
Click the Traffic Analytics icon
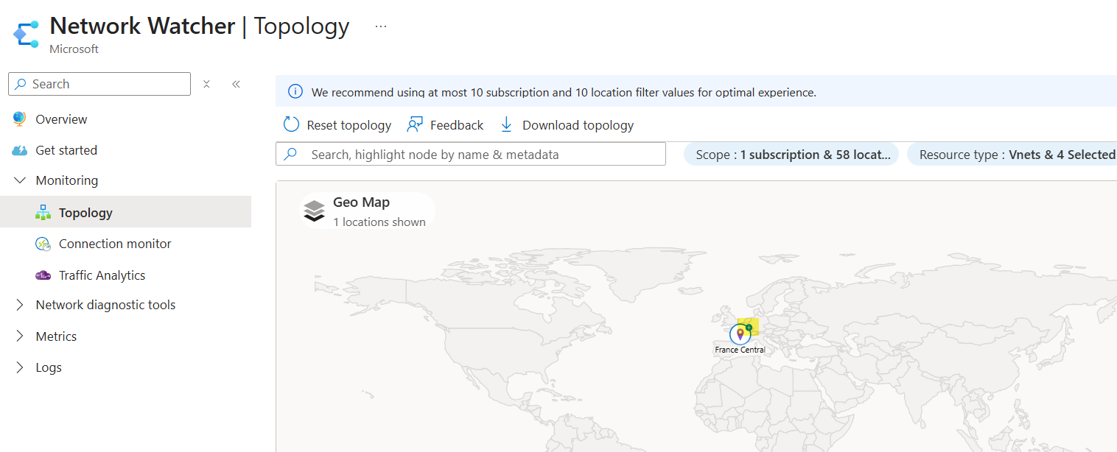coord(43,275)
